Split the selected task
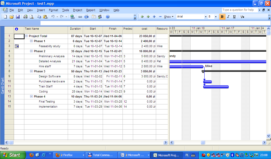This screenshot has width=271, height=159. [86, 17]
